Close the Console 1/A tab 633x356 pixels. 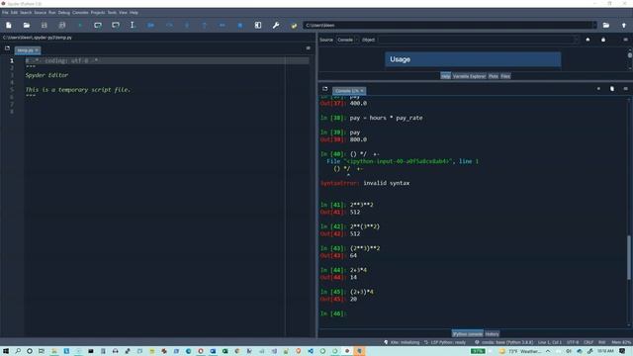point(362,91)
